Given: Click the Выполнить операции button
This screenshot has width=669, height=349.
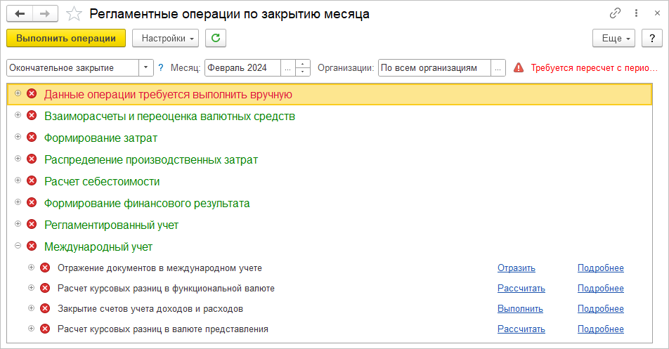Looking at the screenshot, I should tap(66, 38).
